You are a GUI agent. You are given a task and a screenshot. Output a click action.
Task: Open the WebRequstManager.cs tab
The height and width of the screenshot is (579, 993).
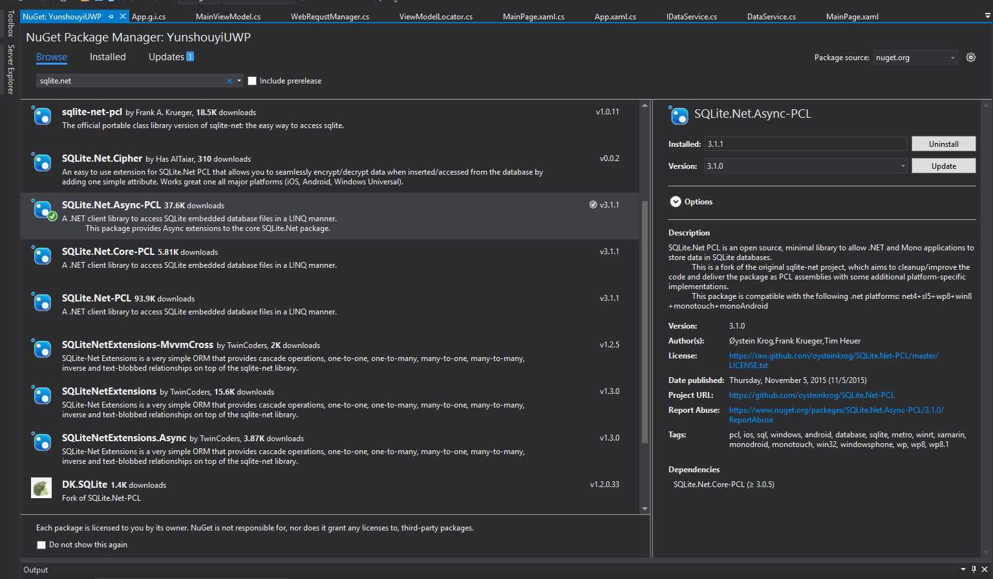[330, 16]
